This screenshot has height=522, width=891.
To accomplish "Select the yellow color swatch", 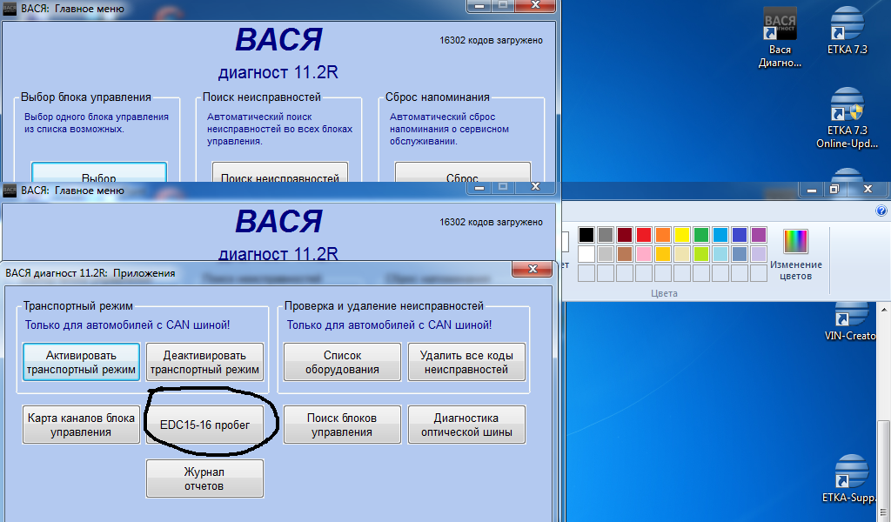I will pyautogui.click(x=682, y=235).
